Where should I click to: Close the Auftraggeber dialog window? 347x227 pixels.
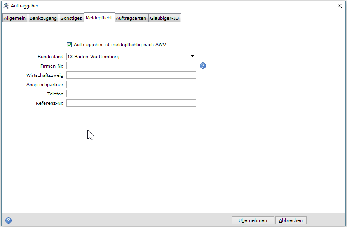pos(340,6)
